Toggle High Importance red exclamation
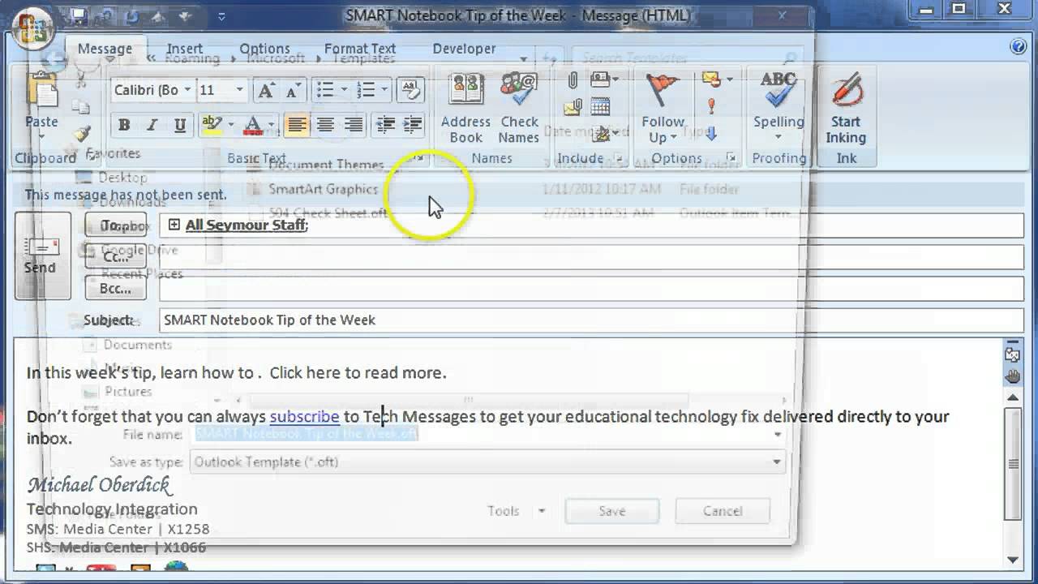Viewport: 1038px width, 584px height. click(x=711, y=105)
